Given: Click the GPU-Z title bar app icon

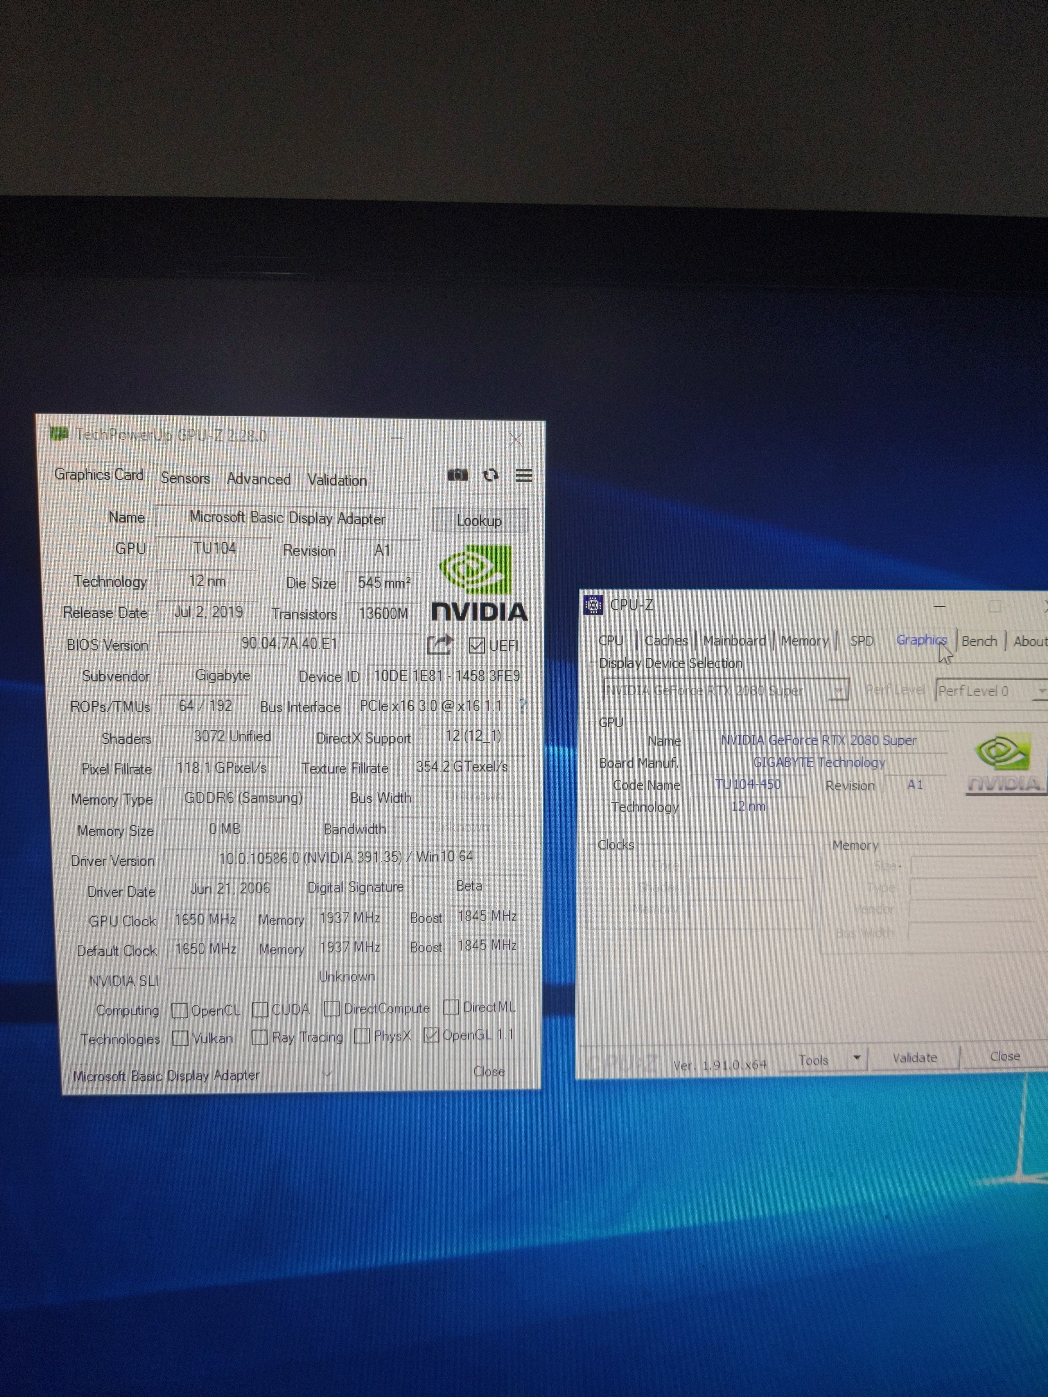Looking at the screenshot, I should pyautogui.click(x=59, y=434).
